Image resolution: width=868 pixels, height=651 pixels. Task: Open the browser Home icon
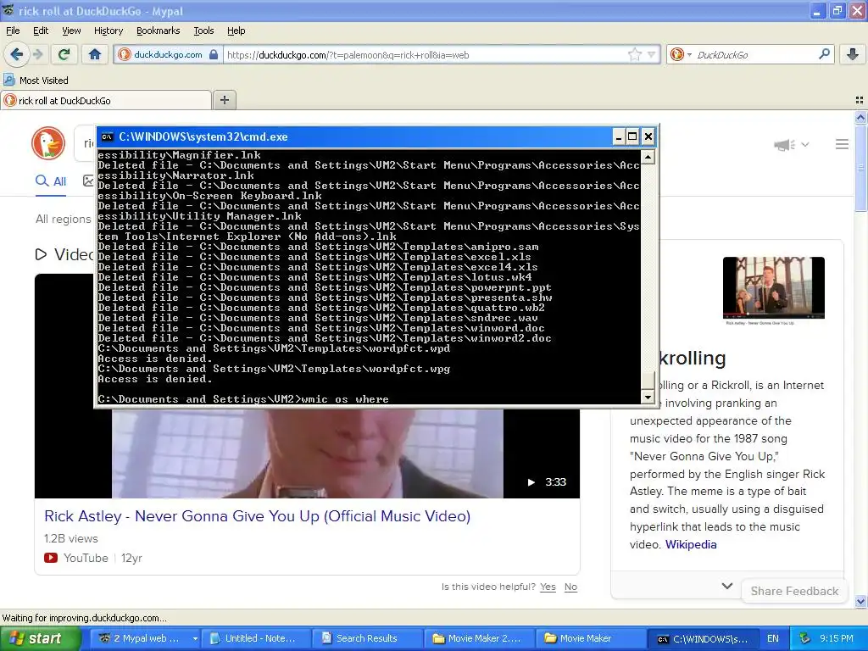[x=95, y=54]
